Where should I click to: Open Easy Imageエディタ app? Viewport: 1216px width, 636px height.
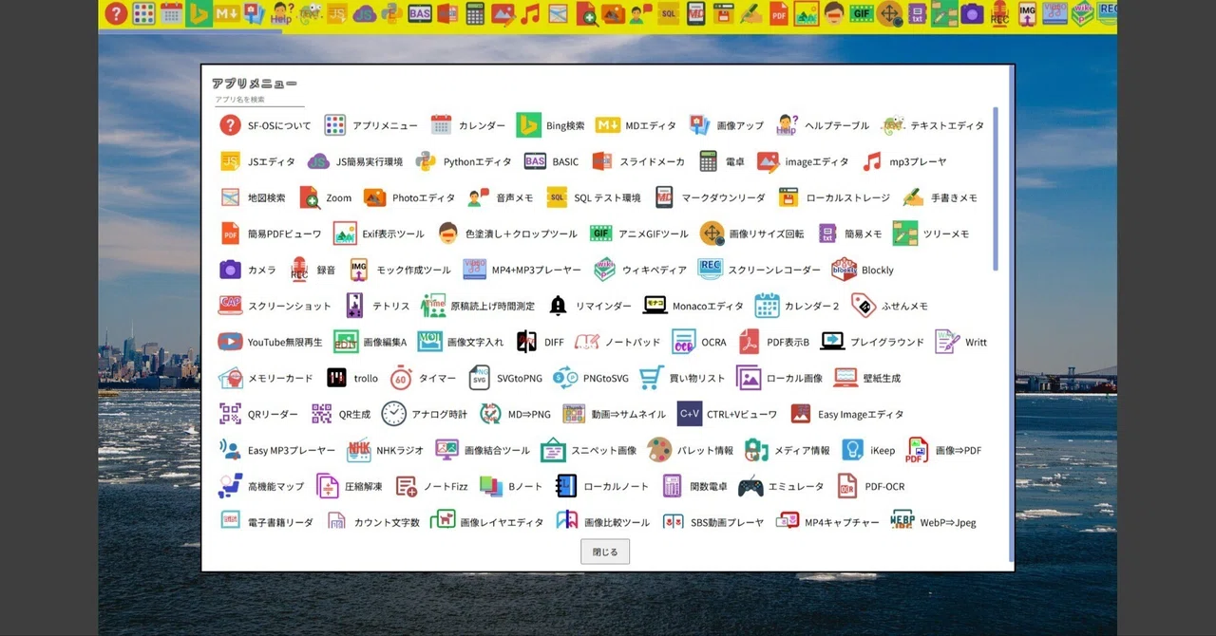846,414
